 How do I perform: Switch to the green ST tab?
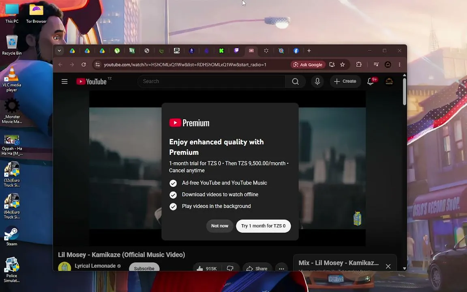[132, 51]
